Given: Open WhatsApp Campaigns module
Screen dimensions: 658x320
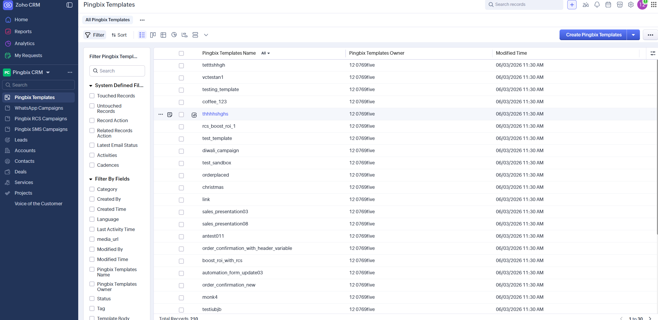Looking at the screenshot, I should (39, 108).
